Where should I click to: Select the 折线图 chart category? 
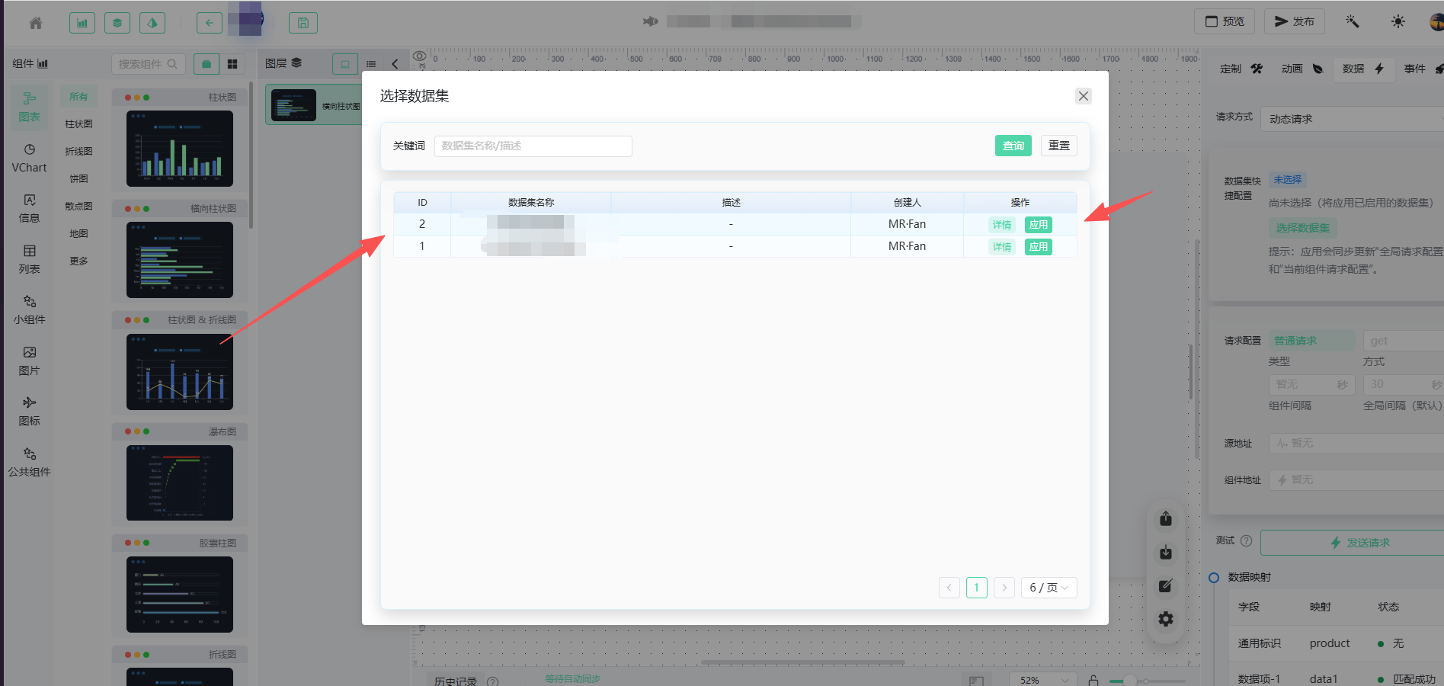click(78, 151)
